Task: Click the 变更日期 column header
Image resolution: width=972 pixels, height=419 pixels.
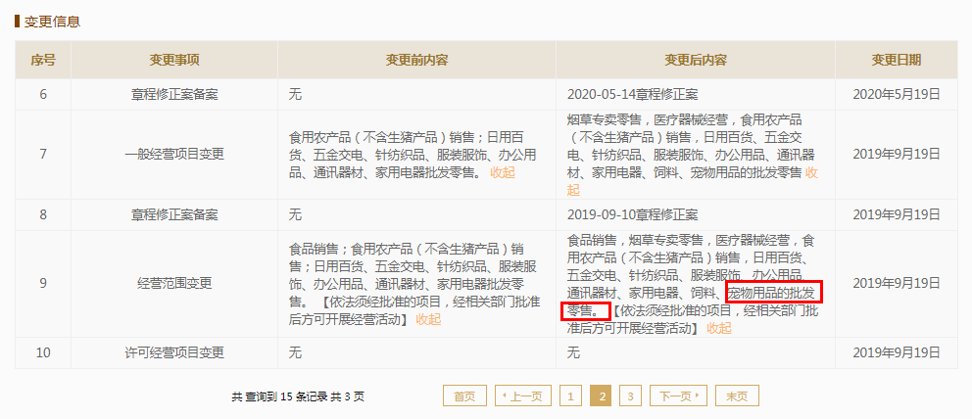Action: tap(897, 60)
